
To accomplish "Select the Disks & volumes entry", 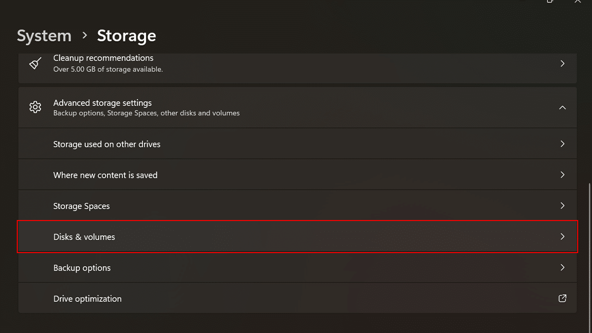I will click(84, 237).
